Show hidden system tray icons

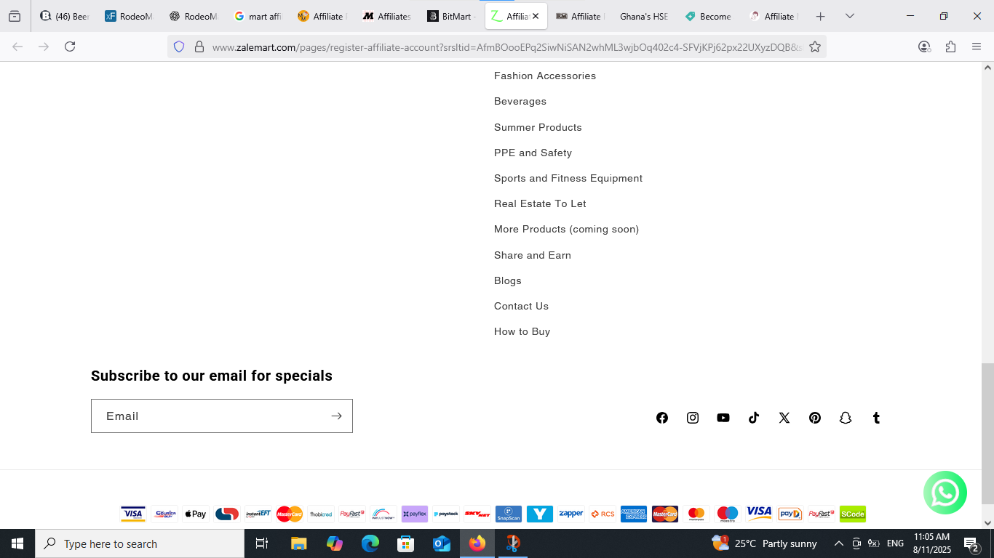point(838,543)
